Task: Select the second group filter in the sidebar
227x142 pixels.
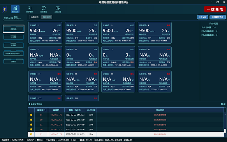Action: [14, 37]
